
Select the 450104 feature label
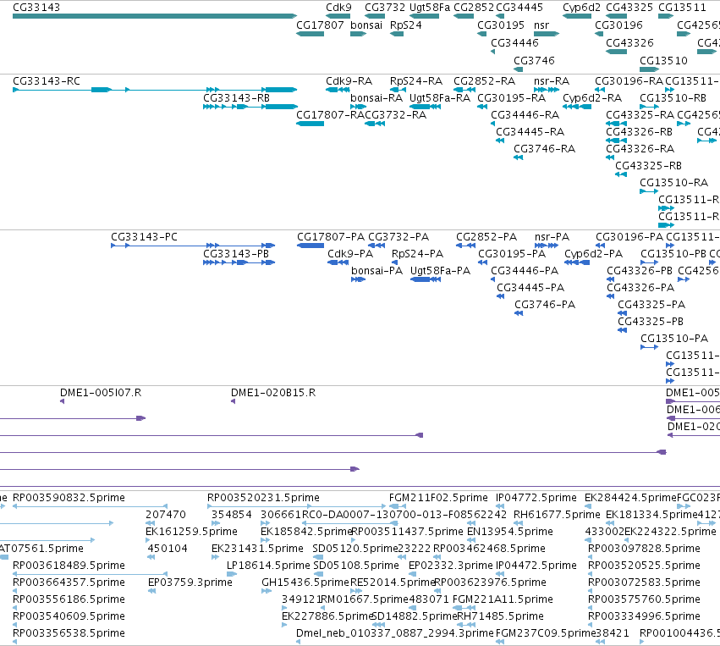click(x=168, y=549)
